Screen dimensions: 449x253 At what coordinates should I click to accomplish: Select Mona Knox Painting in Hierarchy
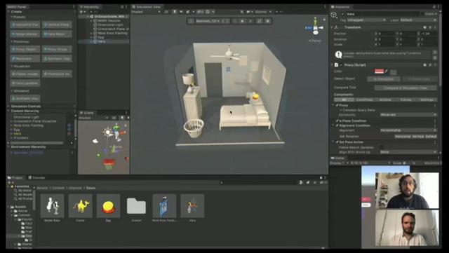point(112,33)
